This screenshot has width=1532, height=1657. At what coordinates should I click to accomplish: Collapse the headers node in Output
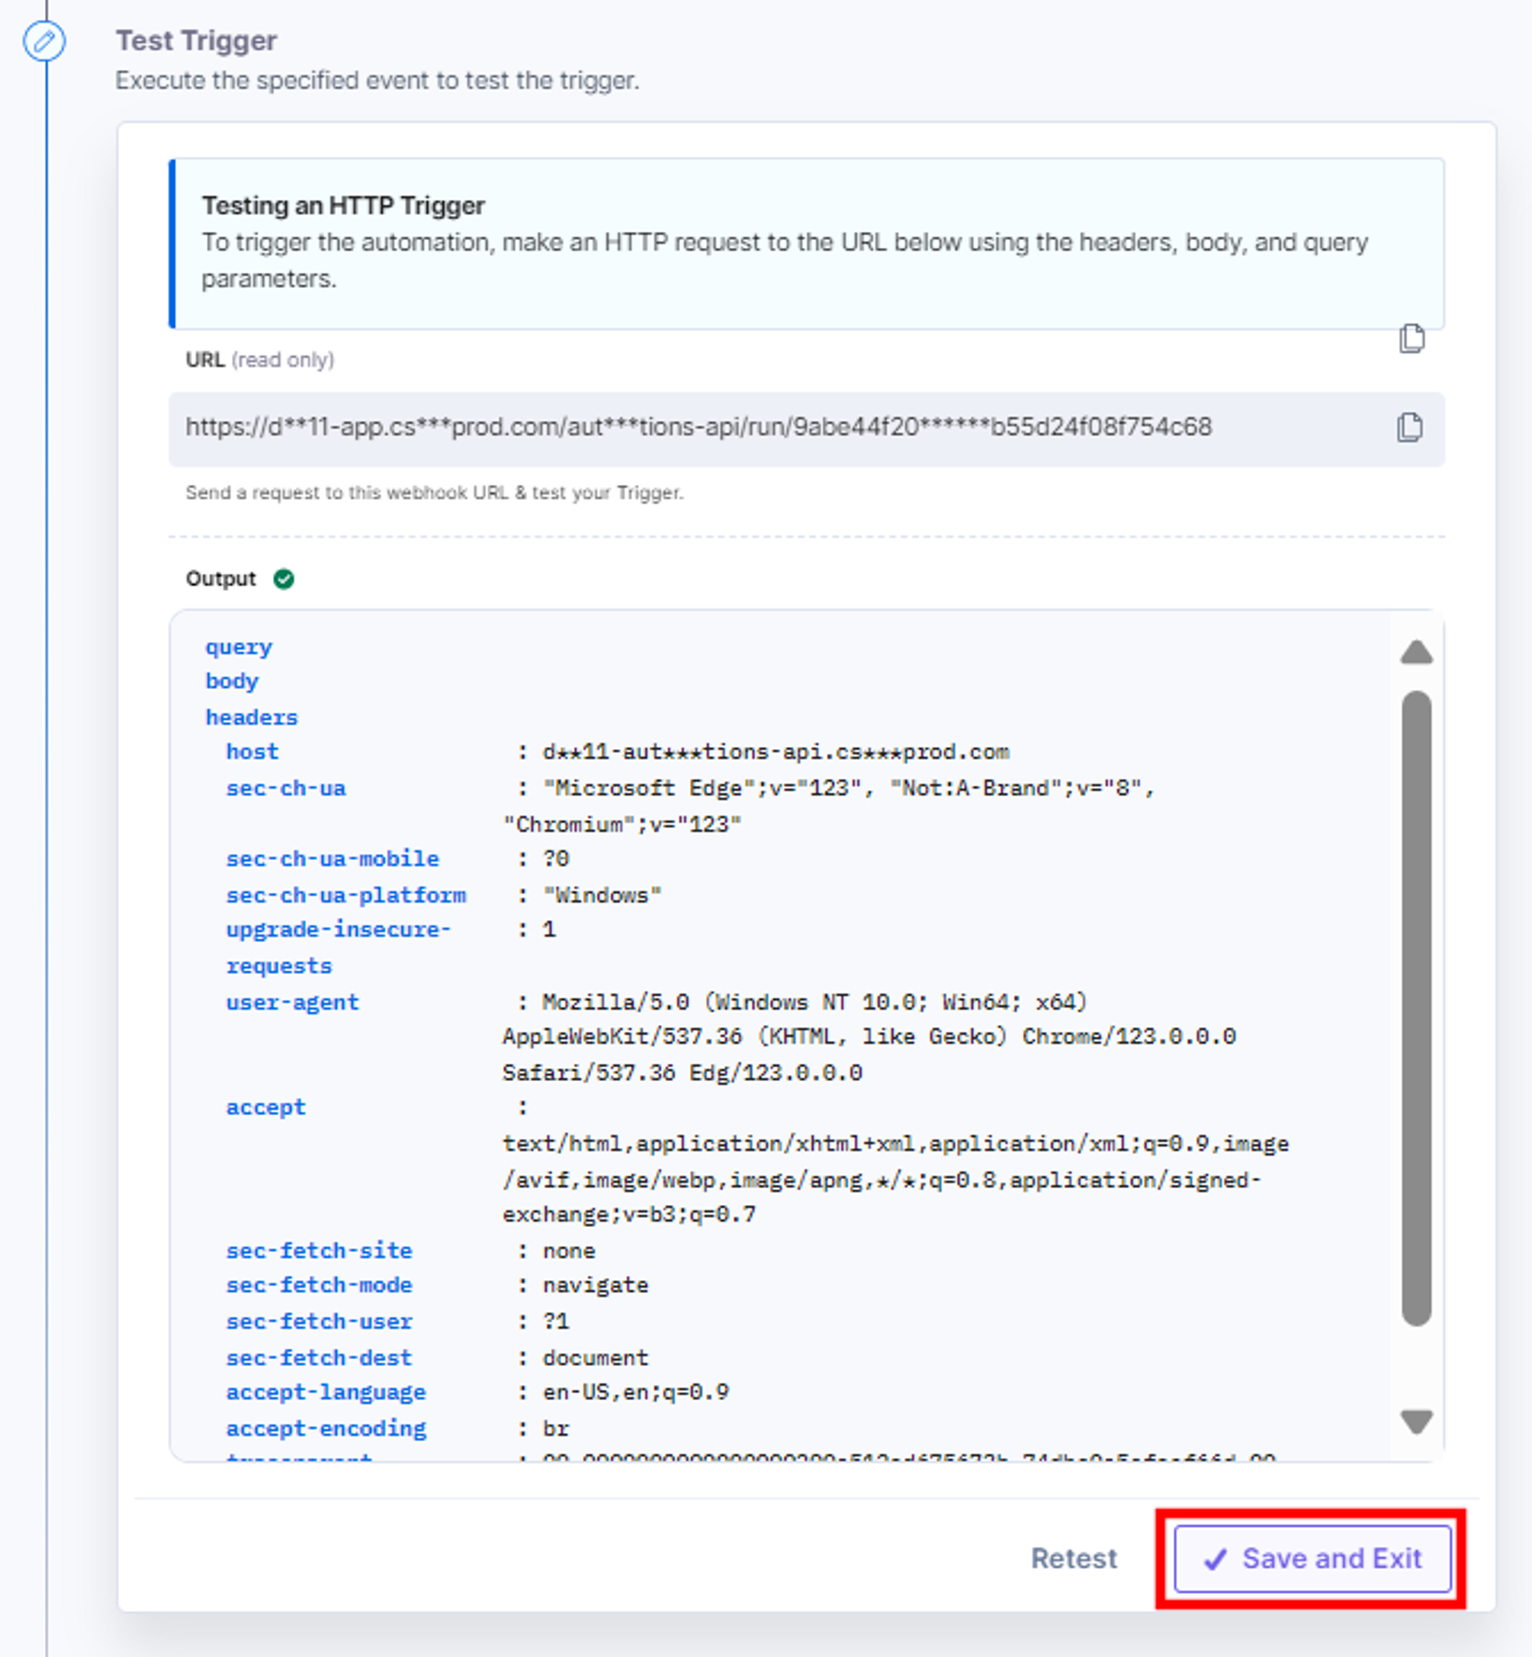(x=251, y=717)
